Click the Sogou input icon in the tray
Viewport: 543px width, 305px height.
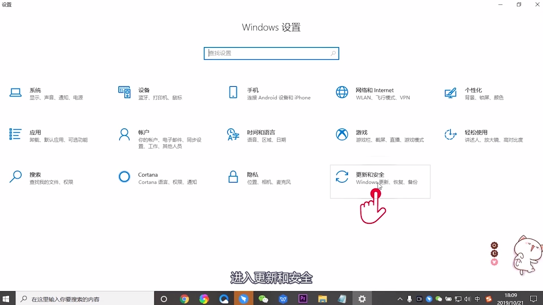[488, 300]
